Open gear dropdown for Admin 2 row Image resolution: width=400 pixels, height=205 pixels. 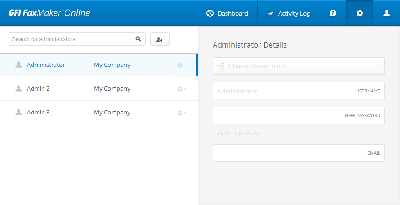[181, 89]
